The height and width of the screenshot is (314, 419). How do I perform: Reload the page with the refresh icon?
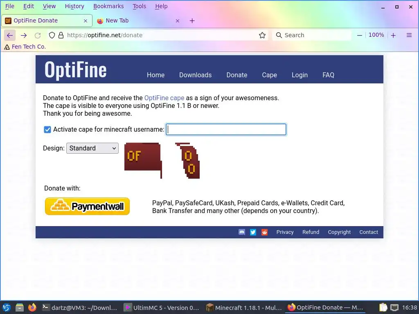click(38, 35)
